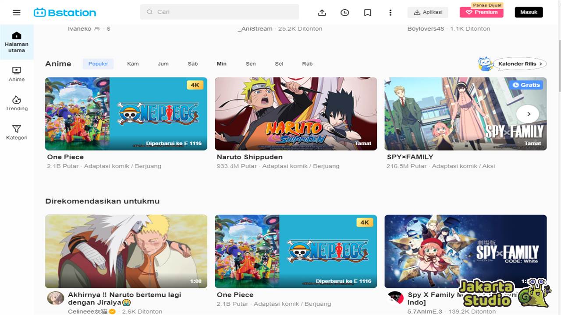Open Kategori via the filter icon
The height and width of the screenshot is (315, 561).
click(x=17, y=133)
